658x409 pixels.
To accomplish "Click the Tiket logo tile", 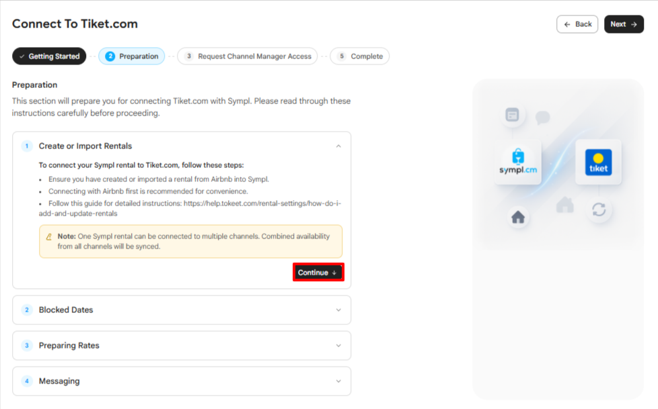I will (x=598, y=162).
